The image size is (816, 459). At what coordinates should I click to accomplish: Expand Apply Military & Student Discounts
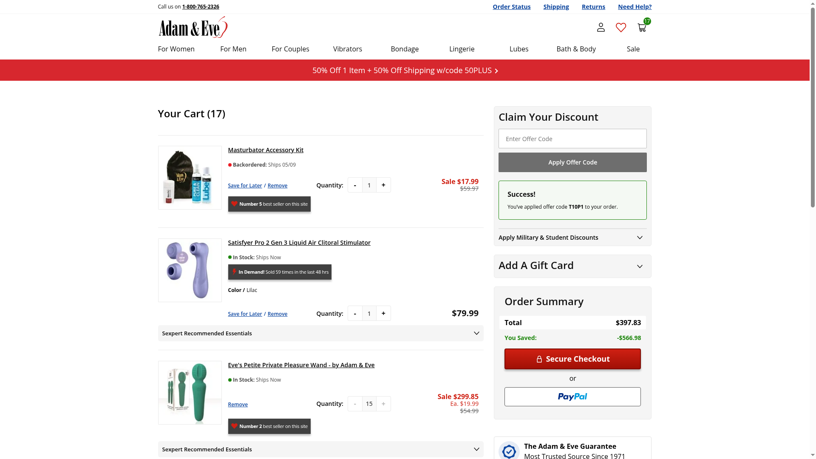coord(572,238)
